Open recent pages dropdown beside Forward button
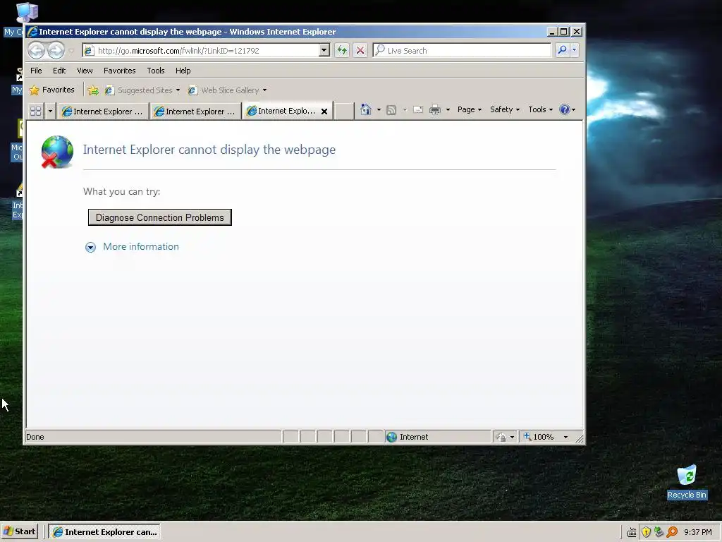 [x=71, y=50]
